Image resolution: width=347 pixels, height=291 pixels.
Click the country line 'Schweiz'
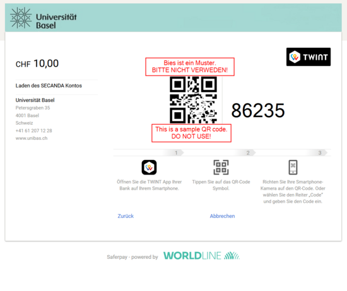coord(24,123)
